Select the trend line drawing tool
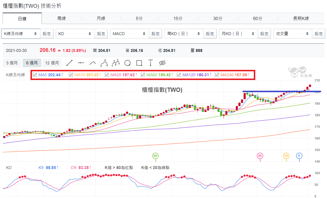327x198 pixels. (69, 63)
